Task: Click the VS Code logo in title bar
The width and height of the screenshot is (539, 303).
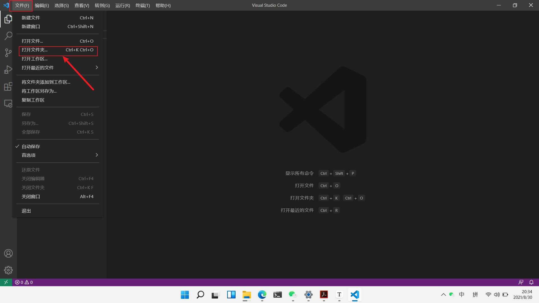Action: 6,5
